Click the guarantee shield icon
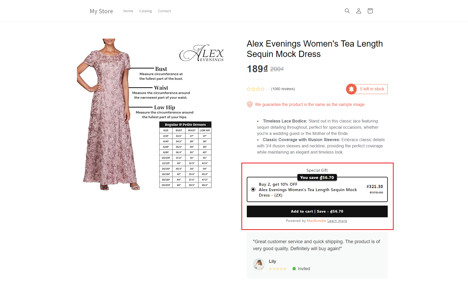Screen dimensions: 468x289 coord(250,104)
